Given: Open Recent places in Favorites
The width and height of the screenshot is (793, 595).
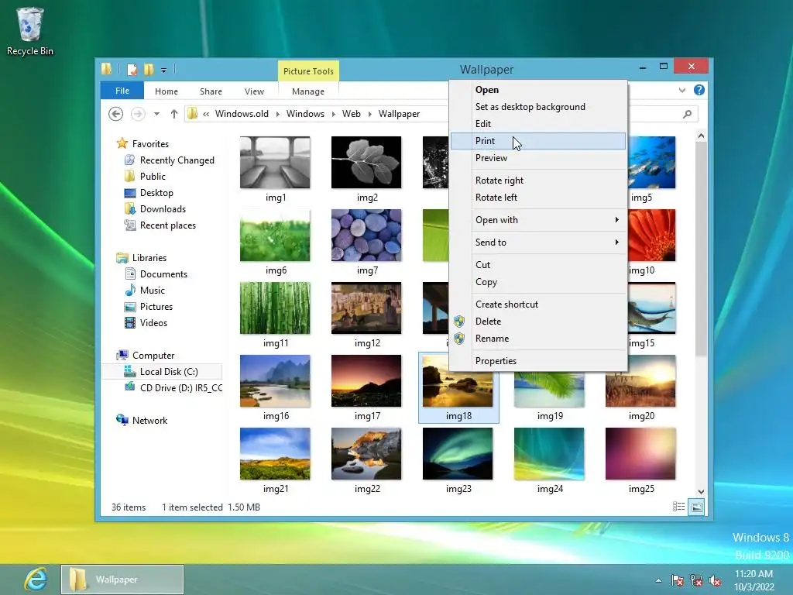Looking at the screenshot, I should (168, 225).
